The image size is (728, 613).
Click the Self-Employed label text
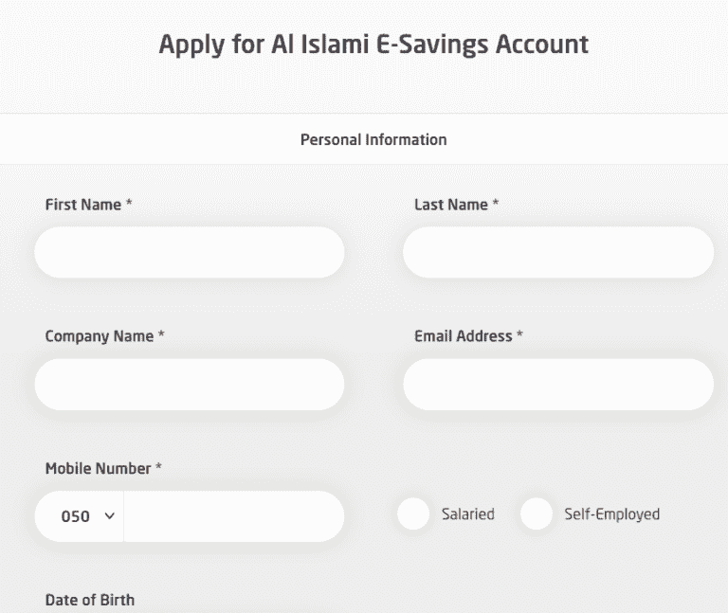(x=612, y=514)
